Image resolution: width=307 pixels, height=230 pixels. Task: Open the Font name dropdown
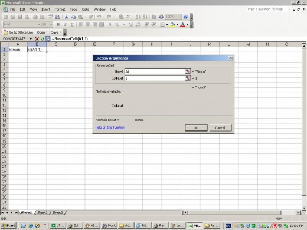pyautogui.click(x=39, y=25)
